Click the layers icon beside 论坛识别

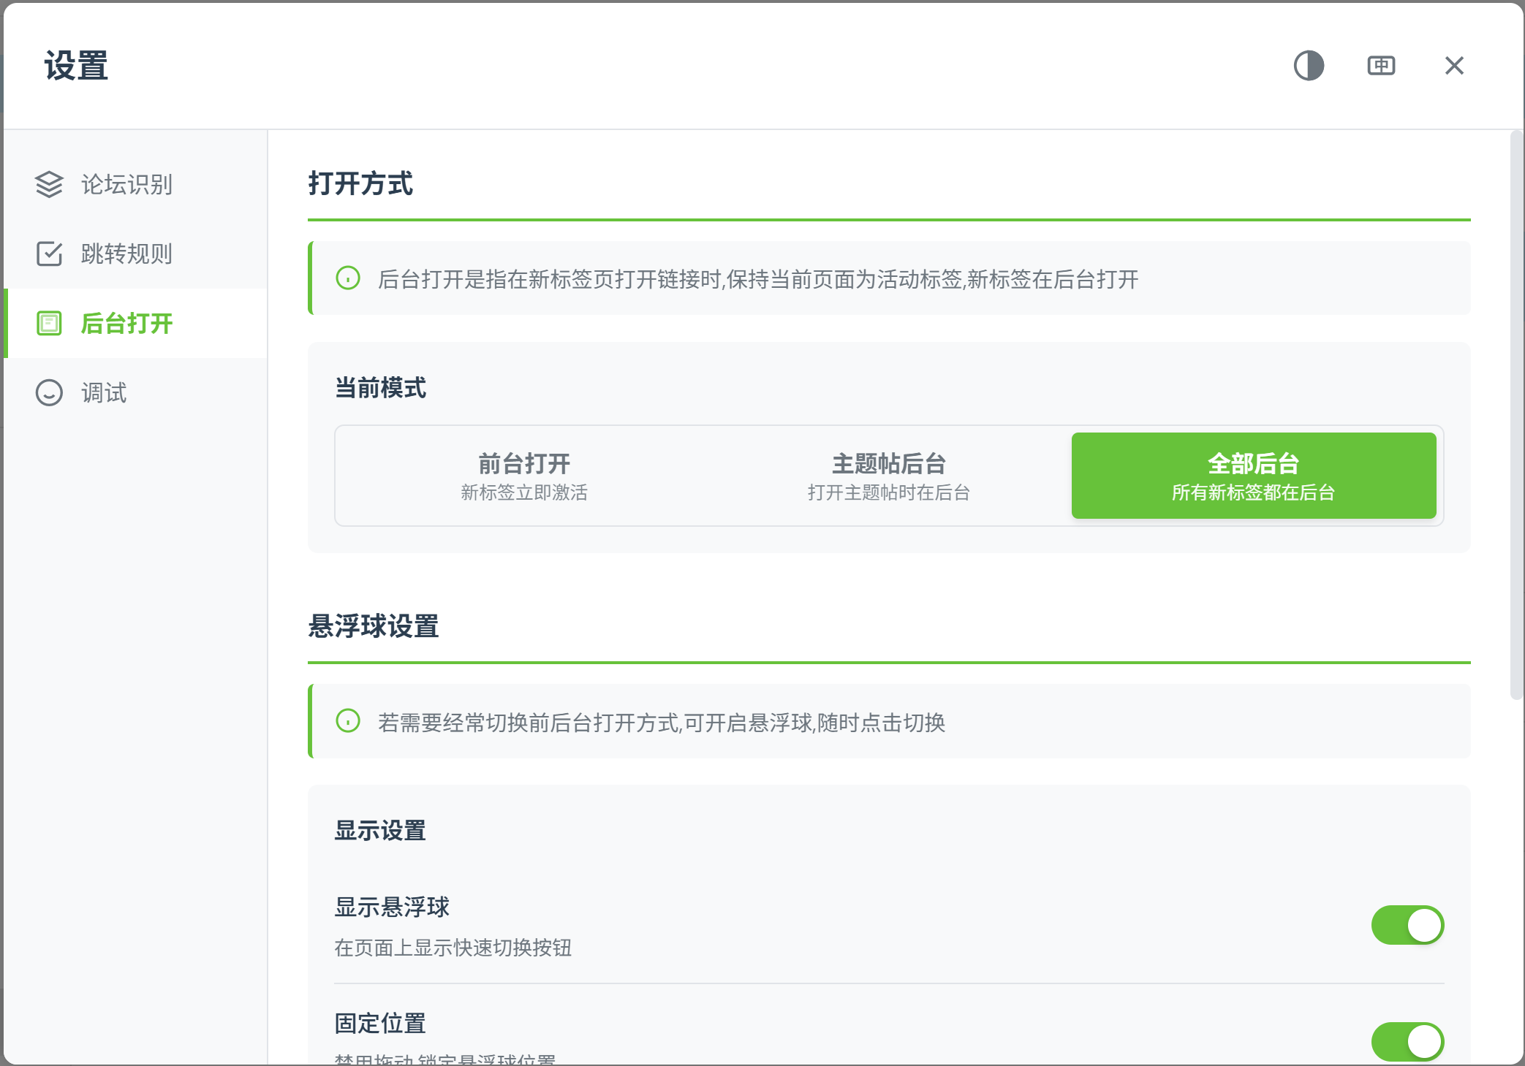click(49, 184)
